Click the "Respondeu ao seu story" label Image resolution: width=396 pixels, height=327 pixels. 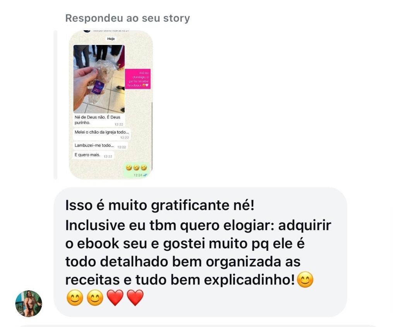point(128,18)
